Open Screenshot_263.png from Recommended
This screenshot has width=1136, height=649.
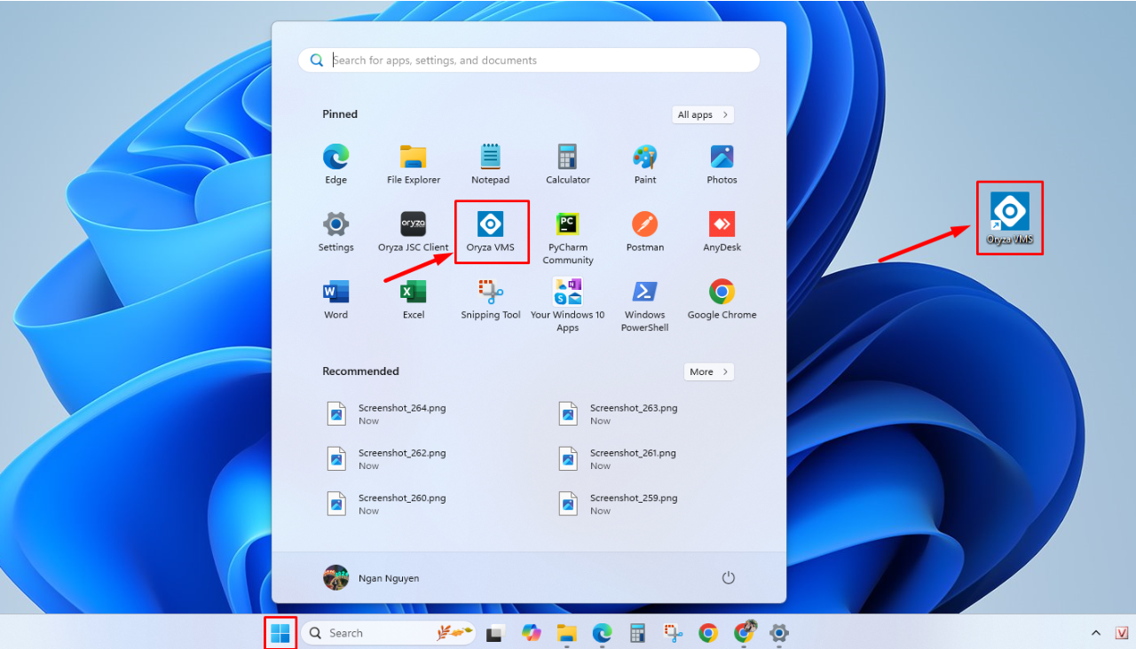click(619, 414)
